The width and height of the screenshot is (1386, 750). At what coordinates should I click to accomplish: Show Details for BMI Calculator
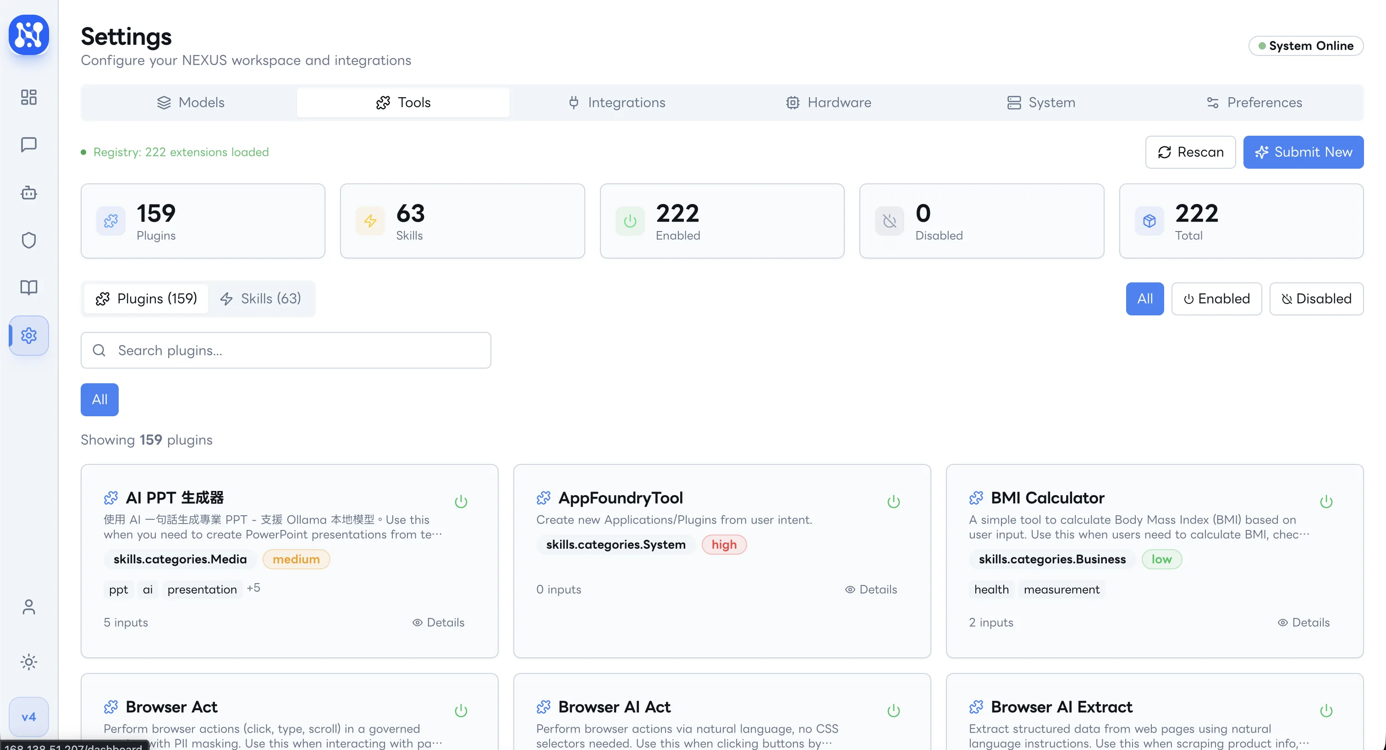(x=1303, y=623)
